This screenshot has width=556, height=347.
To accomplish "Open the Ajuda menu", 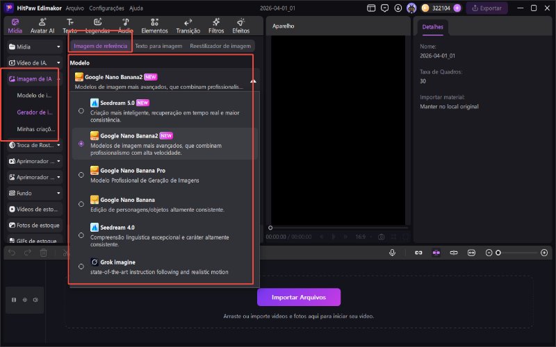I will (x=136, y=8).
